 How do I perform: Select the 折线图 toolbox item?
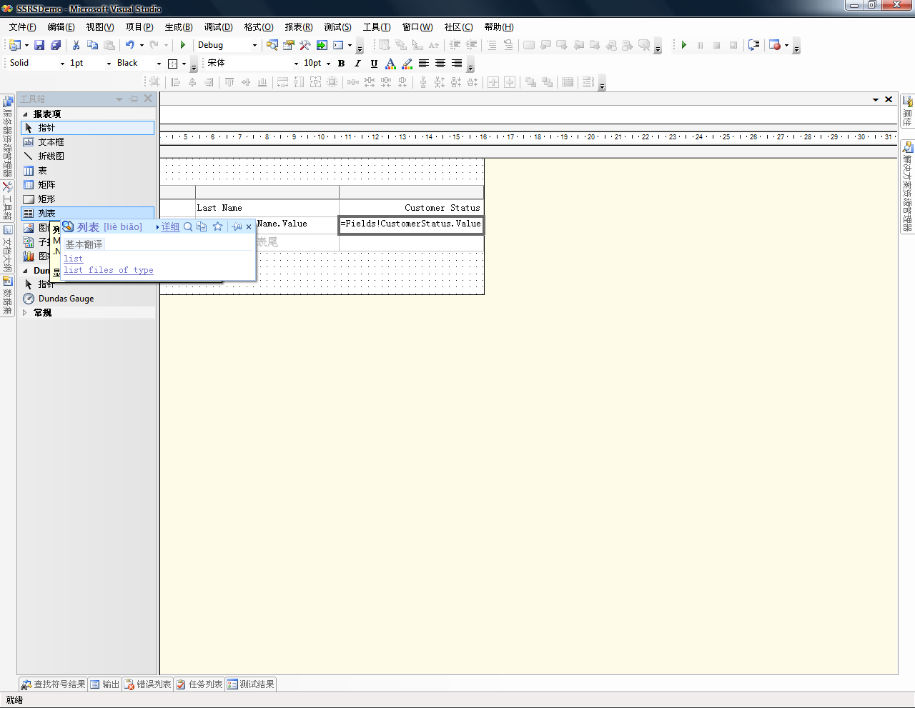[88, 156]
